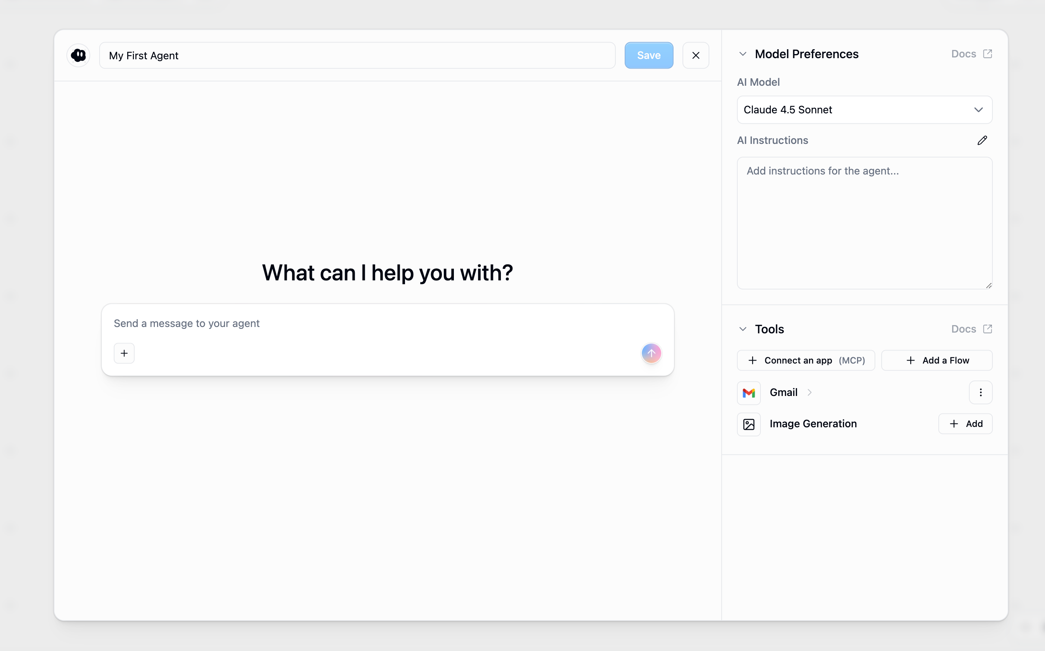Open the Tools Docs link

pos(972,329)
